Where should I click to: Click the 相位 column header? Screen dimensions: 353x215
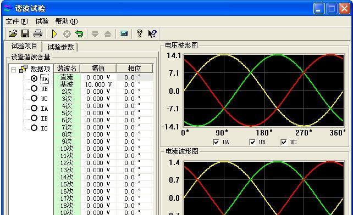click(134, 69)
